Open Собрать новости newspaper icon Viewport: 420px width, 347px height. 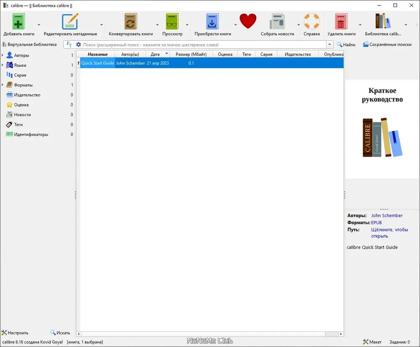click(x=277, y=21)
